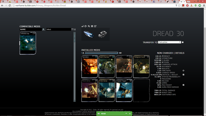The width and height of the screenshot is (206, 116).
Task: Click the orange download extension icon
Action: pos(192,5)
